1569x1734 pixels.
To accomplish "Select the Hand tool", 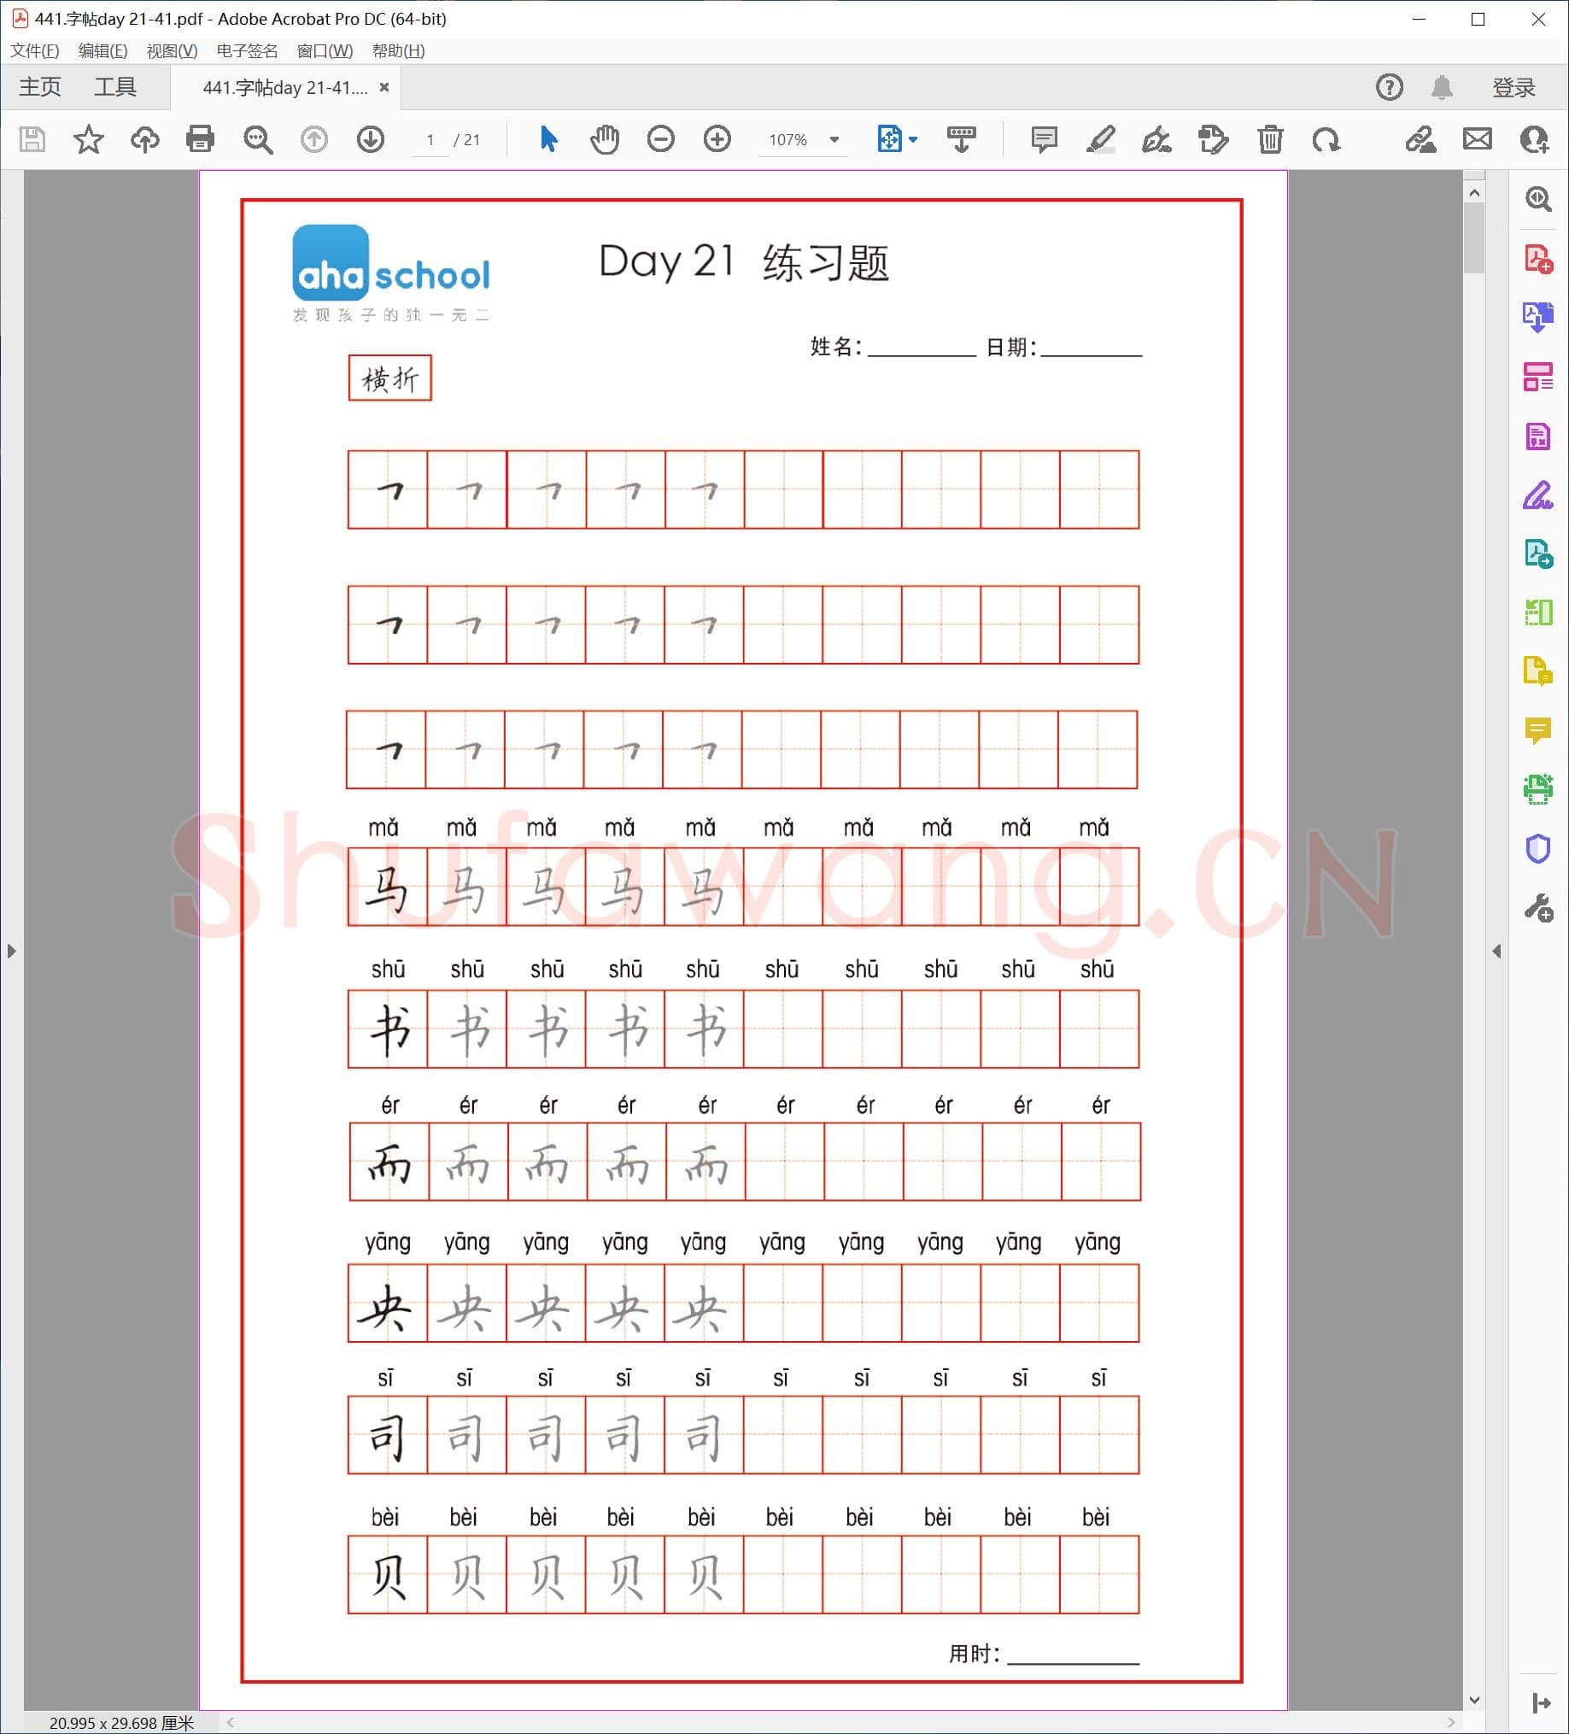I will [604, 139].
